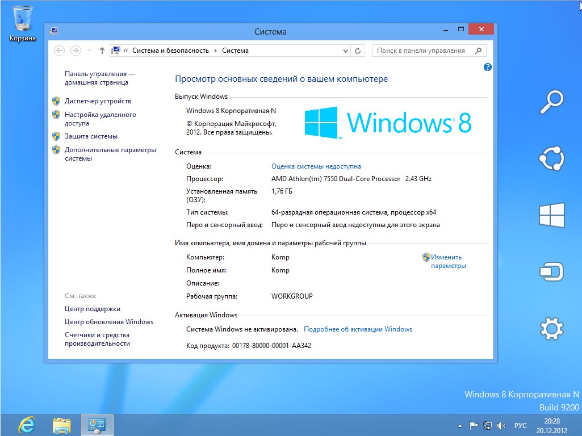Go up one level with the up arrow
Screen dimensions: 582x436
coord(102,51)
